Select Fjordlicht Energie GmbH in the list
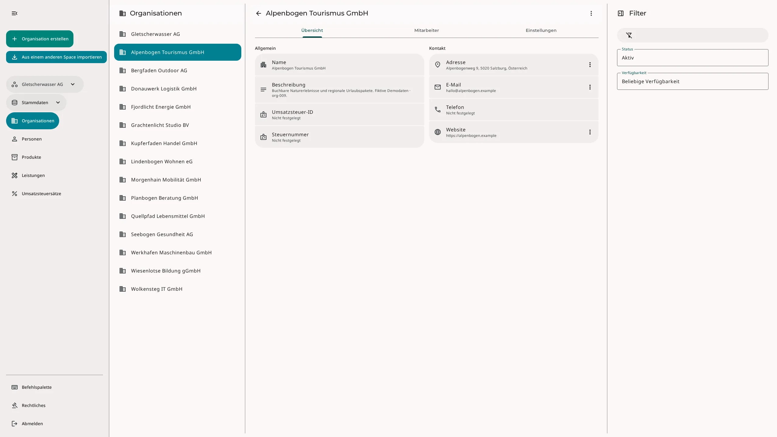This screenshot has width=777, height=437. (x=178, y=107)
